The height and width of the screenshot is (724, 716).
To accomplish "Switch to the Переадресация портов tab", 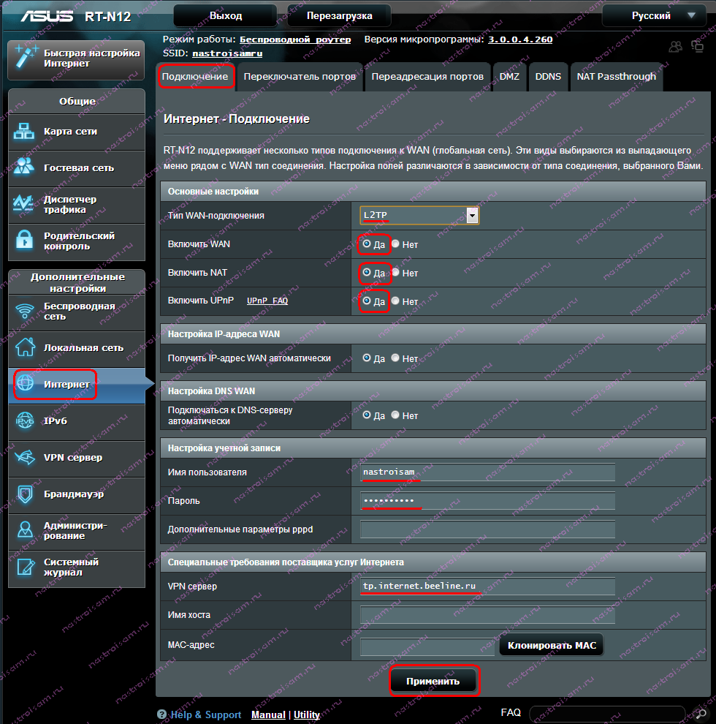I will pyautogui.click(x=427, y=77).
